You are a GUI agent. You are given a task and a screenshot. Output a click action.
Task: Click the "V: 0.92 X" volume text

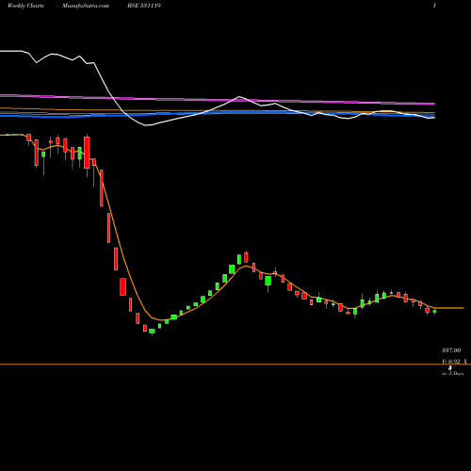point(454,362)
